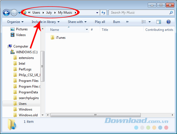Click the Computer monitor icon
This screenshot has width=177, height=134.
click(10, 46)
